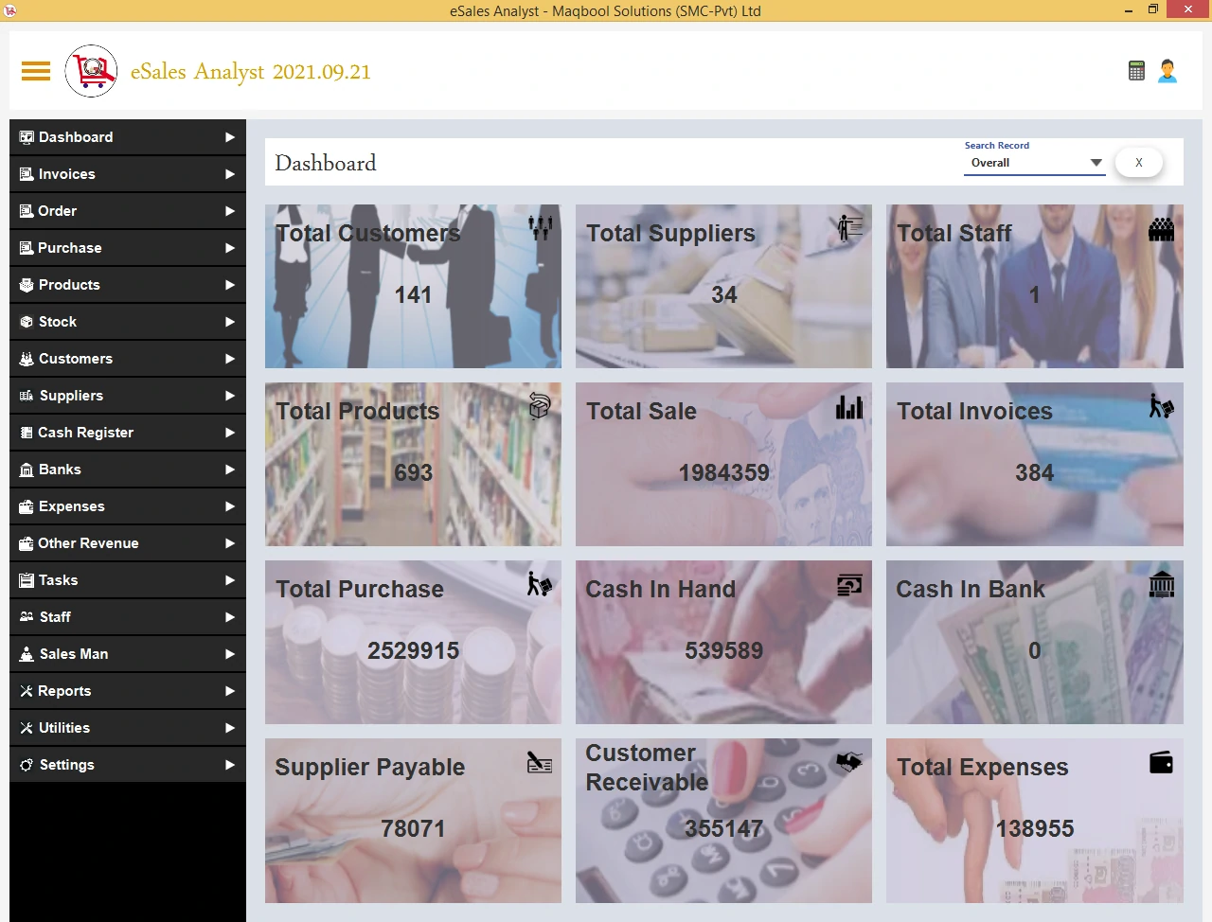Open the Search Record Overall dropdown
The image size is (1212, 922).
pos(1034,163)
